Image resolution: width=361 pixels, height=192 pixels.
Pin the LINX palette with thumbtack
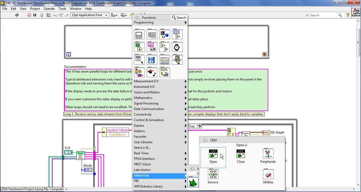pos(205,140)
